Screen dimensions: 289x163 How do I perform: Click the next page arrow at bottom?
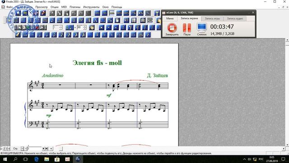pyautogui.click(x=43, y=149)
